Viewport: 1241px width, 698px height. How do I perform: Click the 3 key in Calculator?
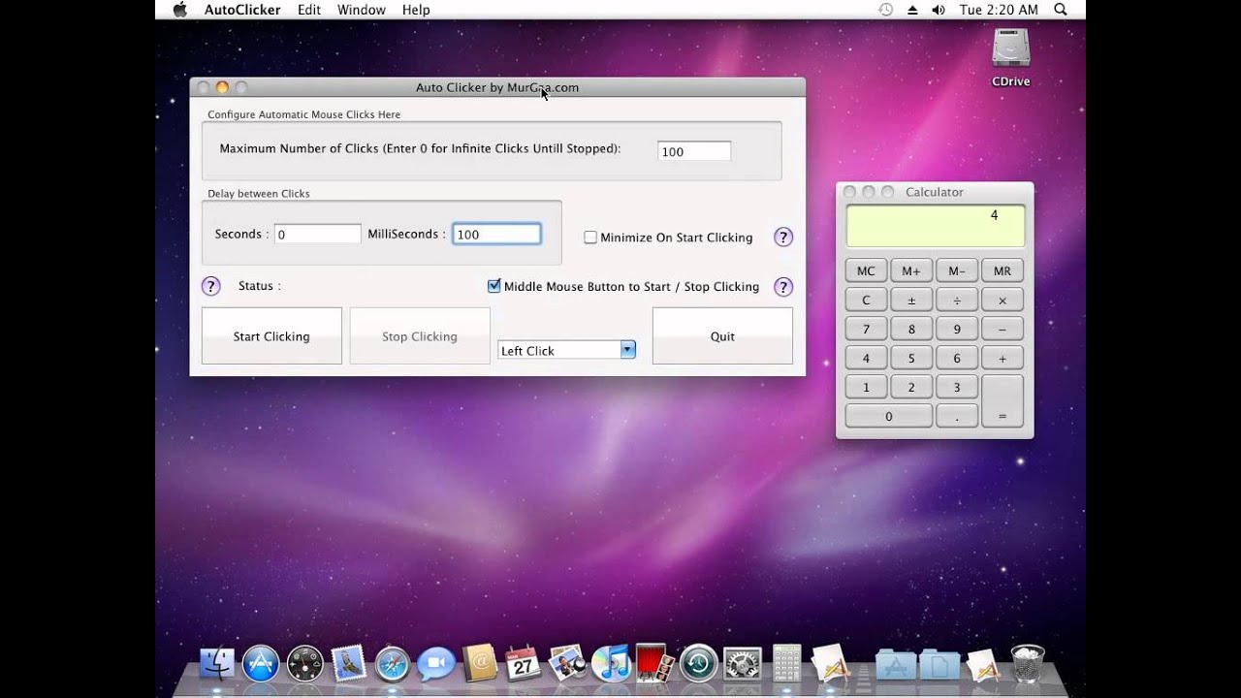[x=957, y=388]
